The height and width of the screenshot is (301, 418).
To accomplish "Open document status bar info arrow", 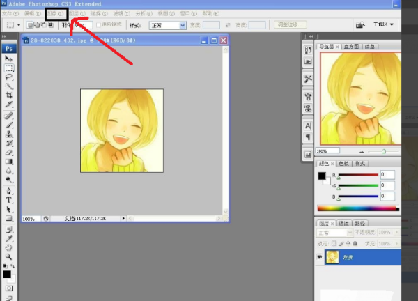I will [x=123, y=218].
